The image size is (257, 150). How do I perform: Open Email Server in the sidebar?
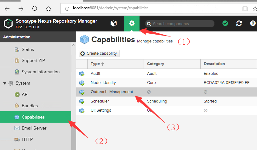coord(34,128)
